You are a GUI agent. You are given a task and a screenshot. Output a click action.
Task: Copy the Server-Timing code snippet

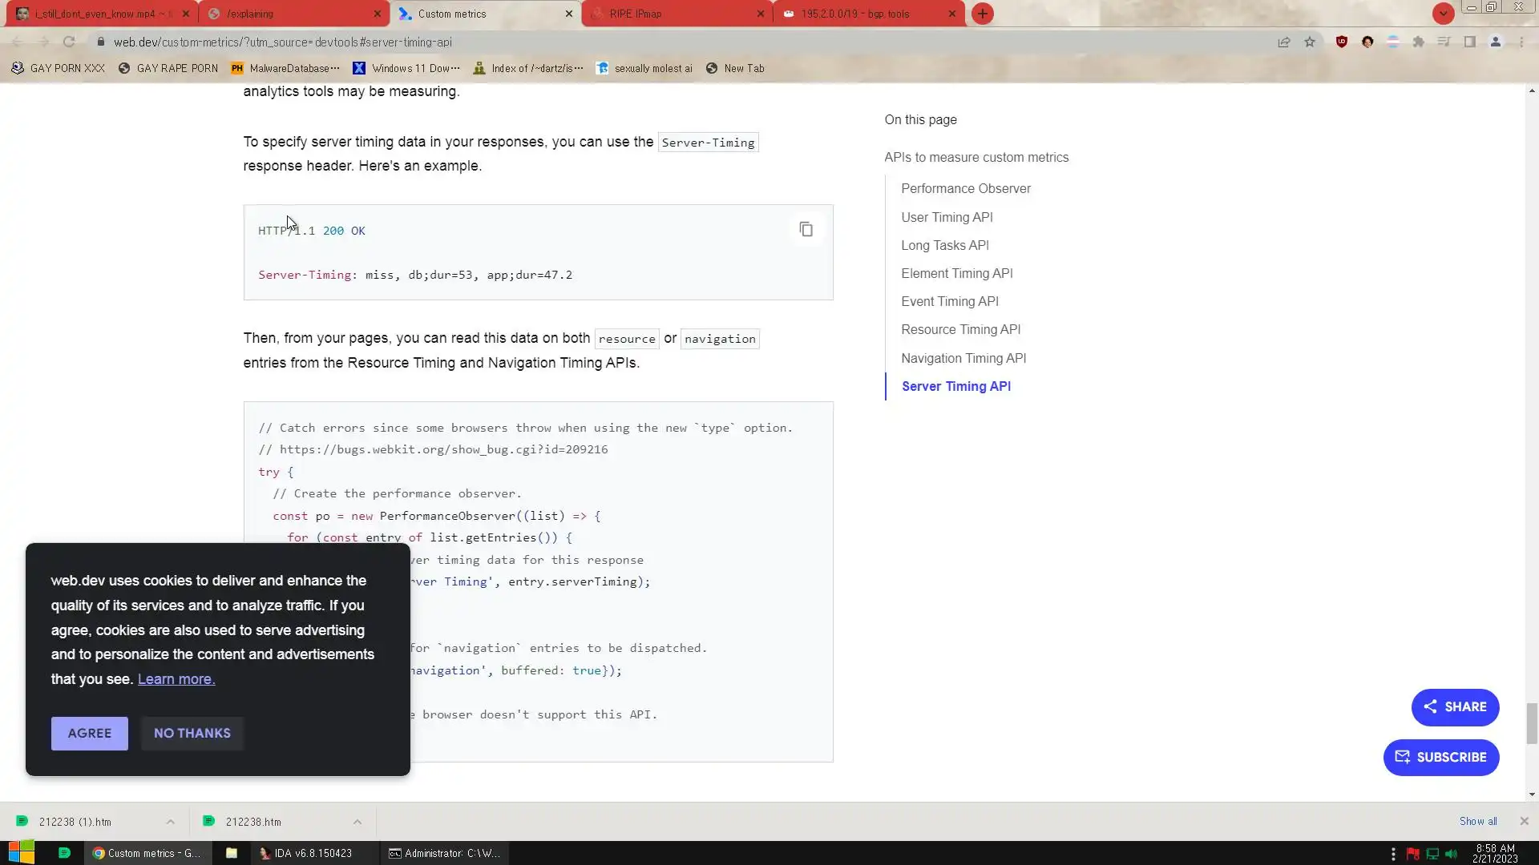tap(806, 230)
